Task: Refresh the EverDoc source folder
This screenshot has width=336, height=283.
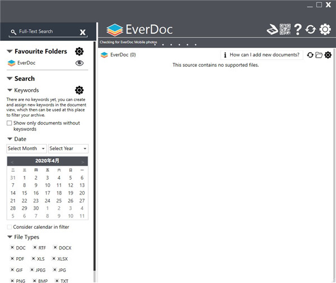Action: 310,55
